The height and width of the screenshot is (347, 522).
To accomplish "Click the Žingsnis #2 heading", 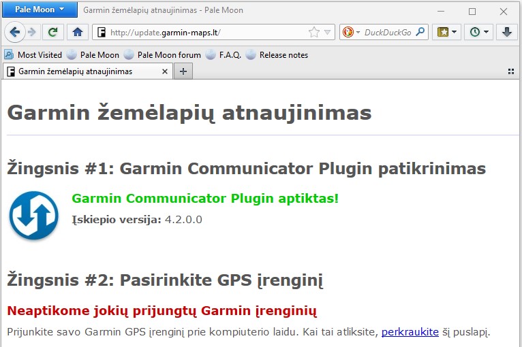I will pyautogui.click(x=165, y=280).
